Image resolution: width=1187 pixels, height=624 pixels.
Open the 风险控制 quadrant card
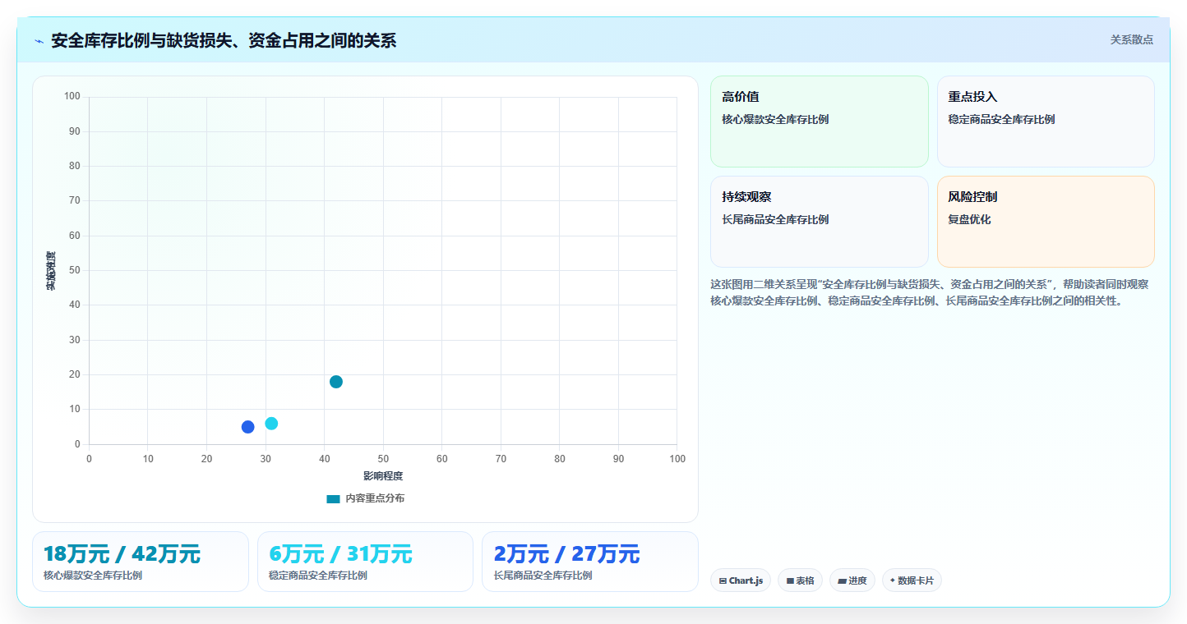tap(1046, 222)
